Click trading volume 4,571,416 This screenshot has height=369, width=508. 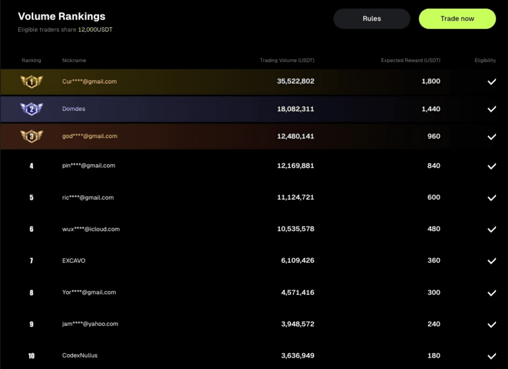point(298,292)
